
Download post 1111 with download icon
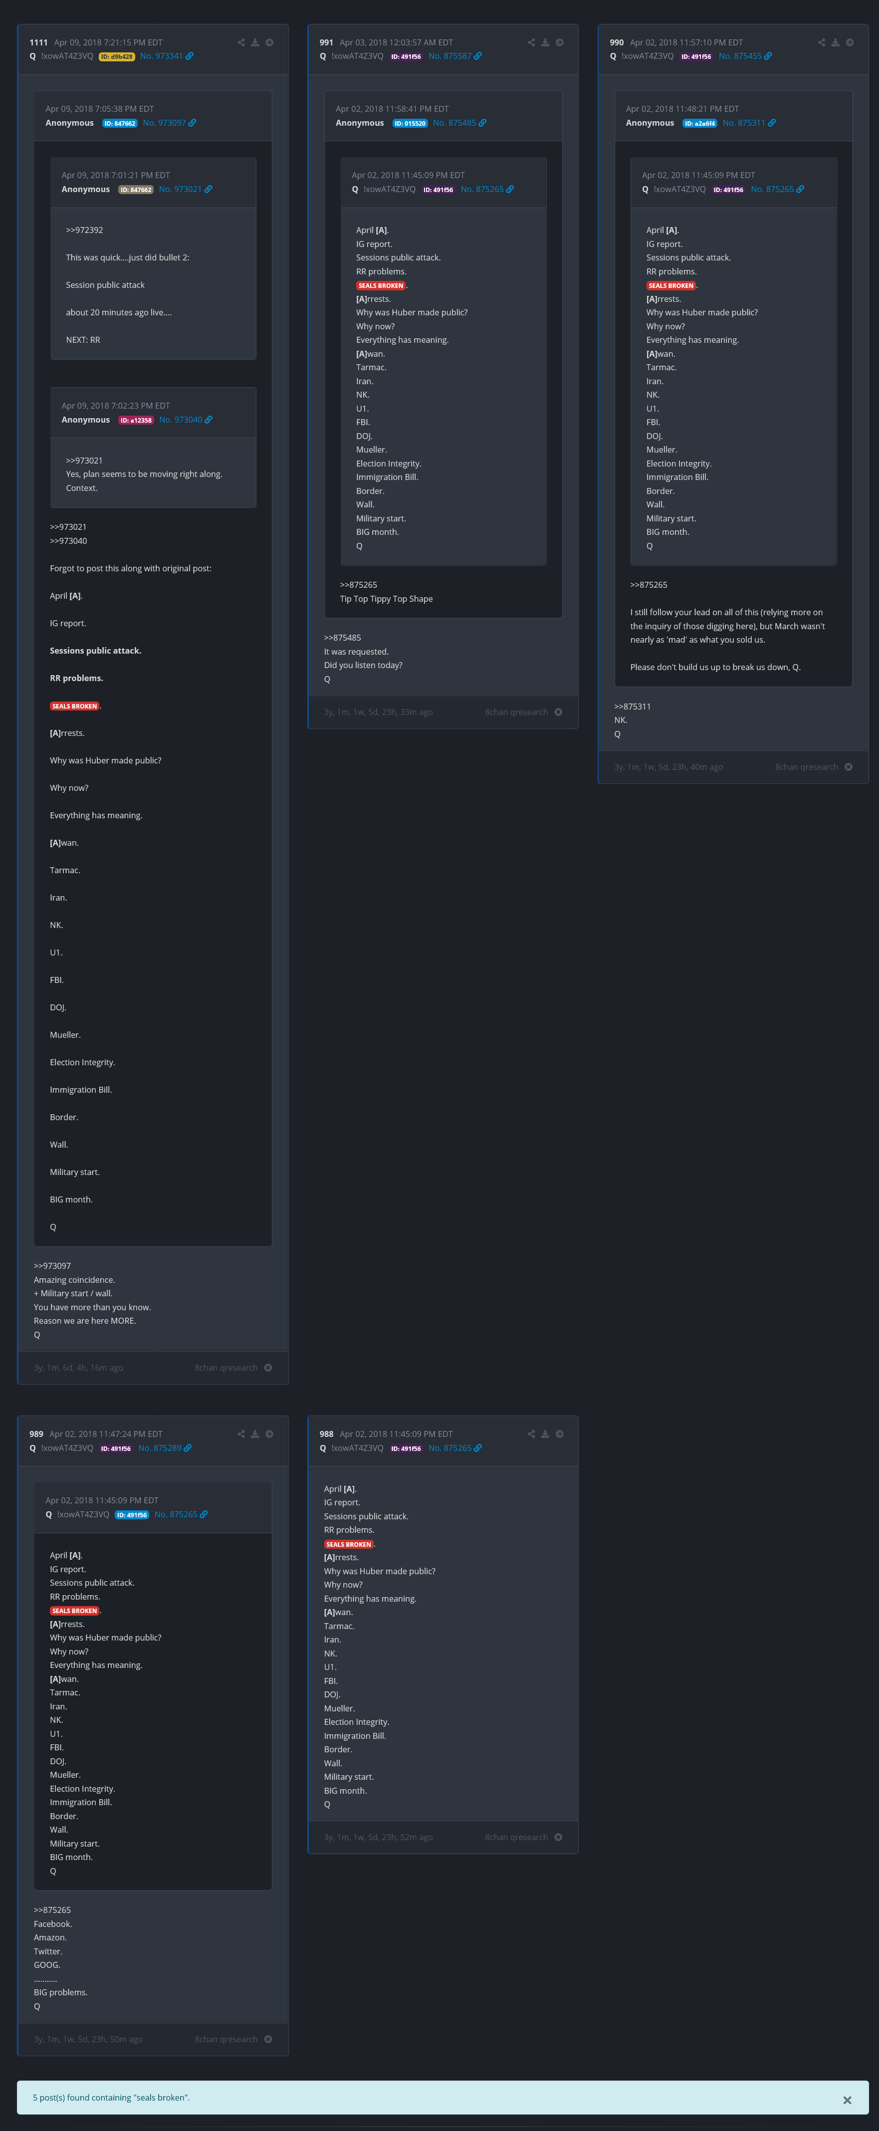(x=255, y=42)
